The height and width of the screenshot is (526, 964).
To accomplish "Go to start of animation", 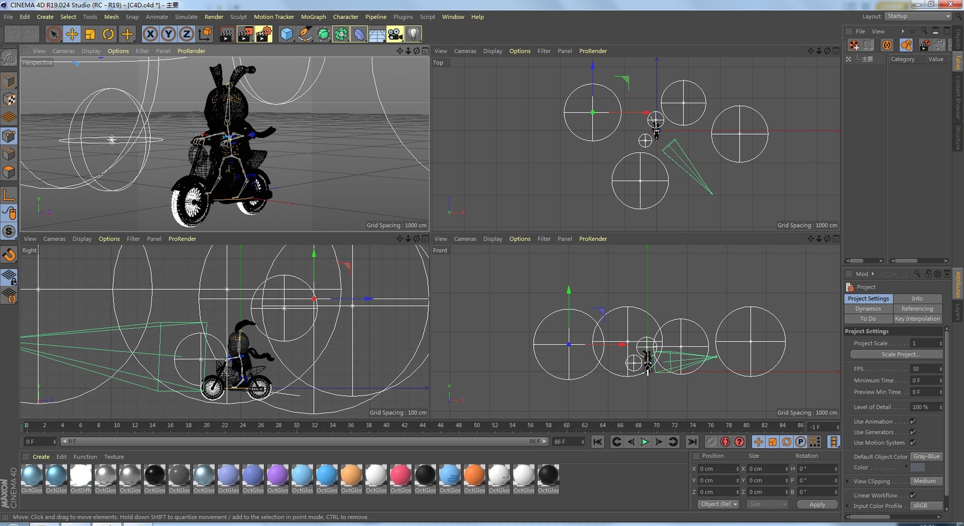I will pyautogui.click(x=597, y=442).
